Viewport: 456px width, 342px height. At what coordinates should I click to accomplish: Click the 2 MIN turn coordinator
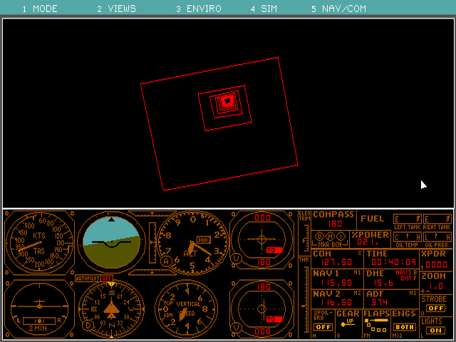coord(39,309)
